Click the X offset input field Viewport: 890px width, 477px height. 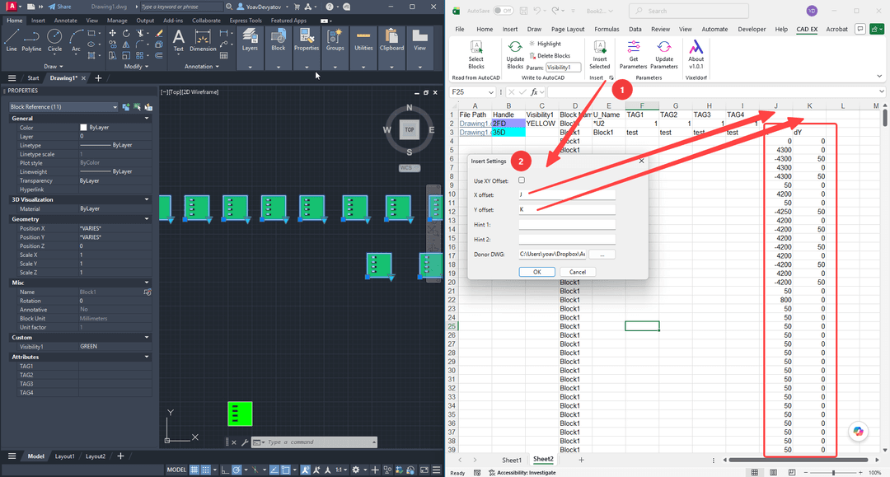(566, 194)
